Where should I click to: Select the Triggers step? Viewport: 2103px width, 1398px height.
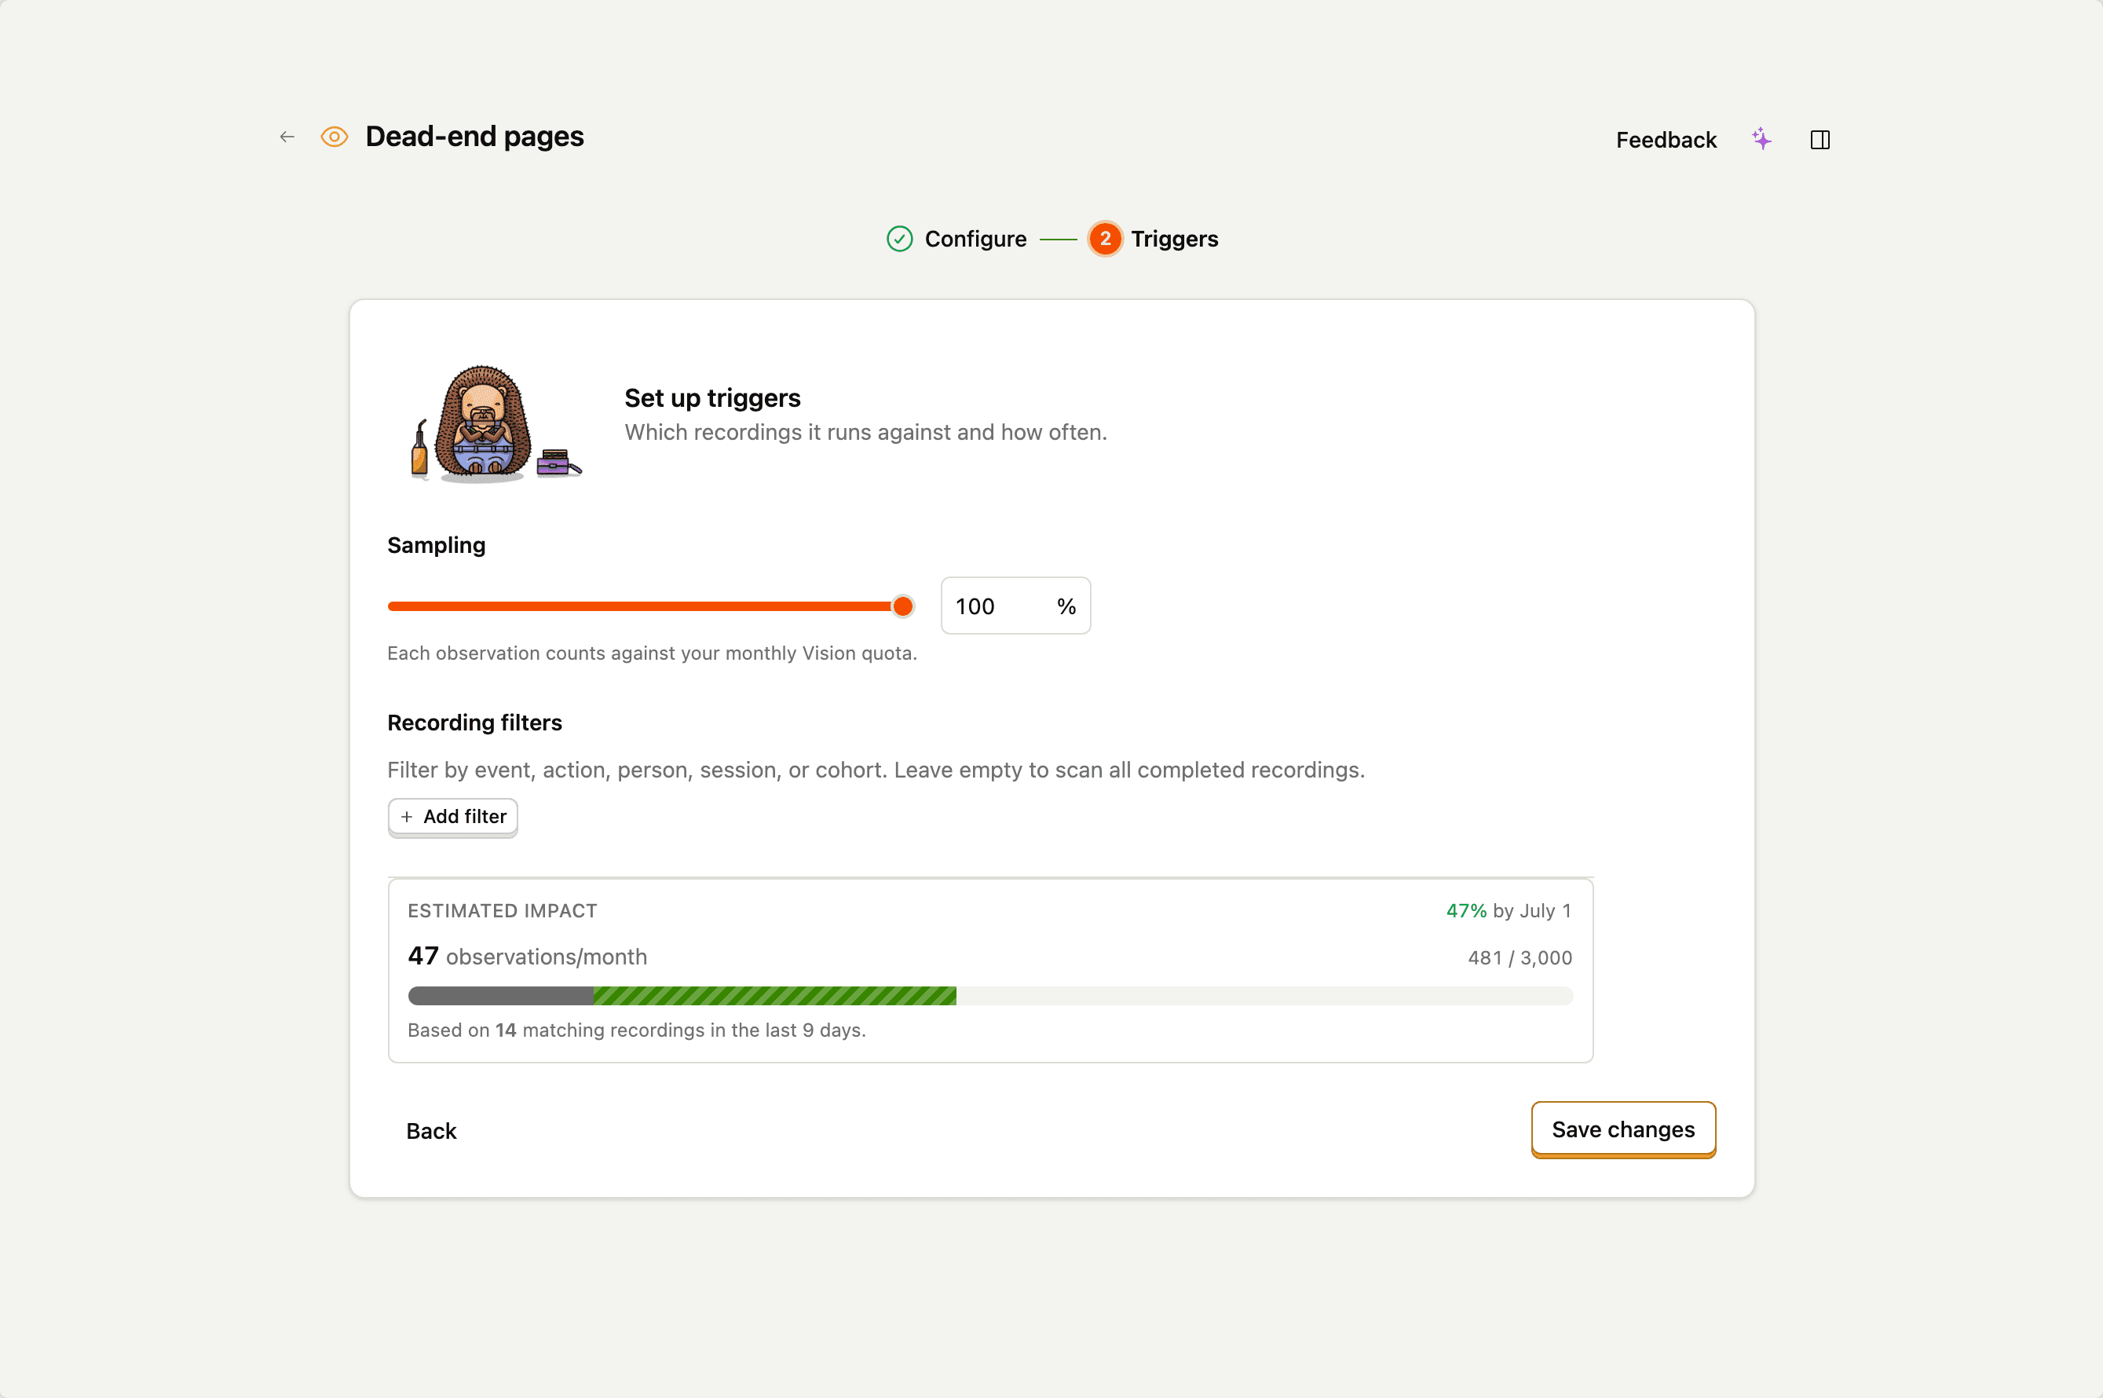point(1154,239)
